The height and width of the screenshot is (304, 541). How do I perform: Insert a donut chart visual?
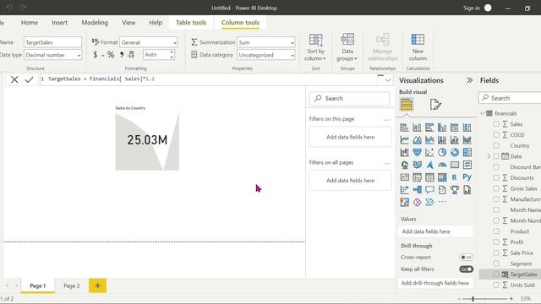(x=455, y=152)
